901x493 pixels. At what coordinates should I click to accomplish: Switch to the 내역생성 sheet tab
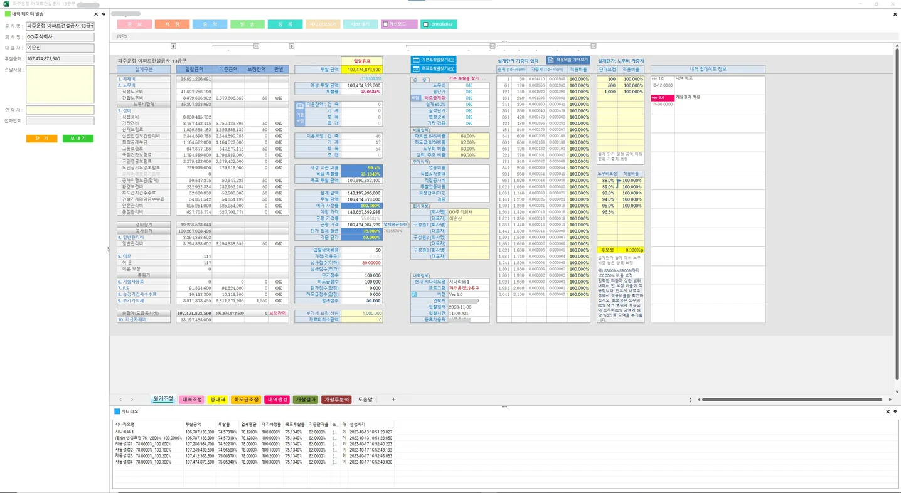277,400
